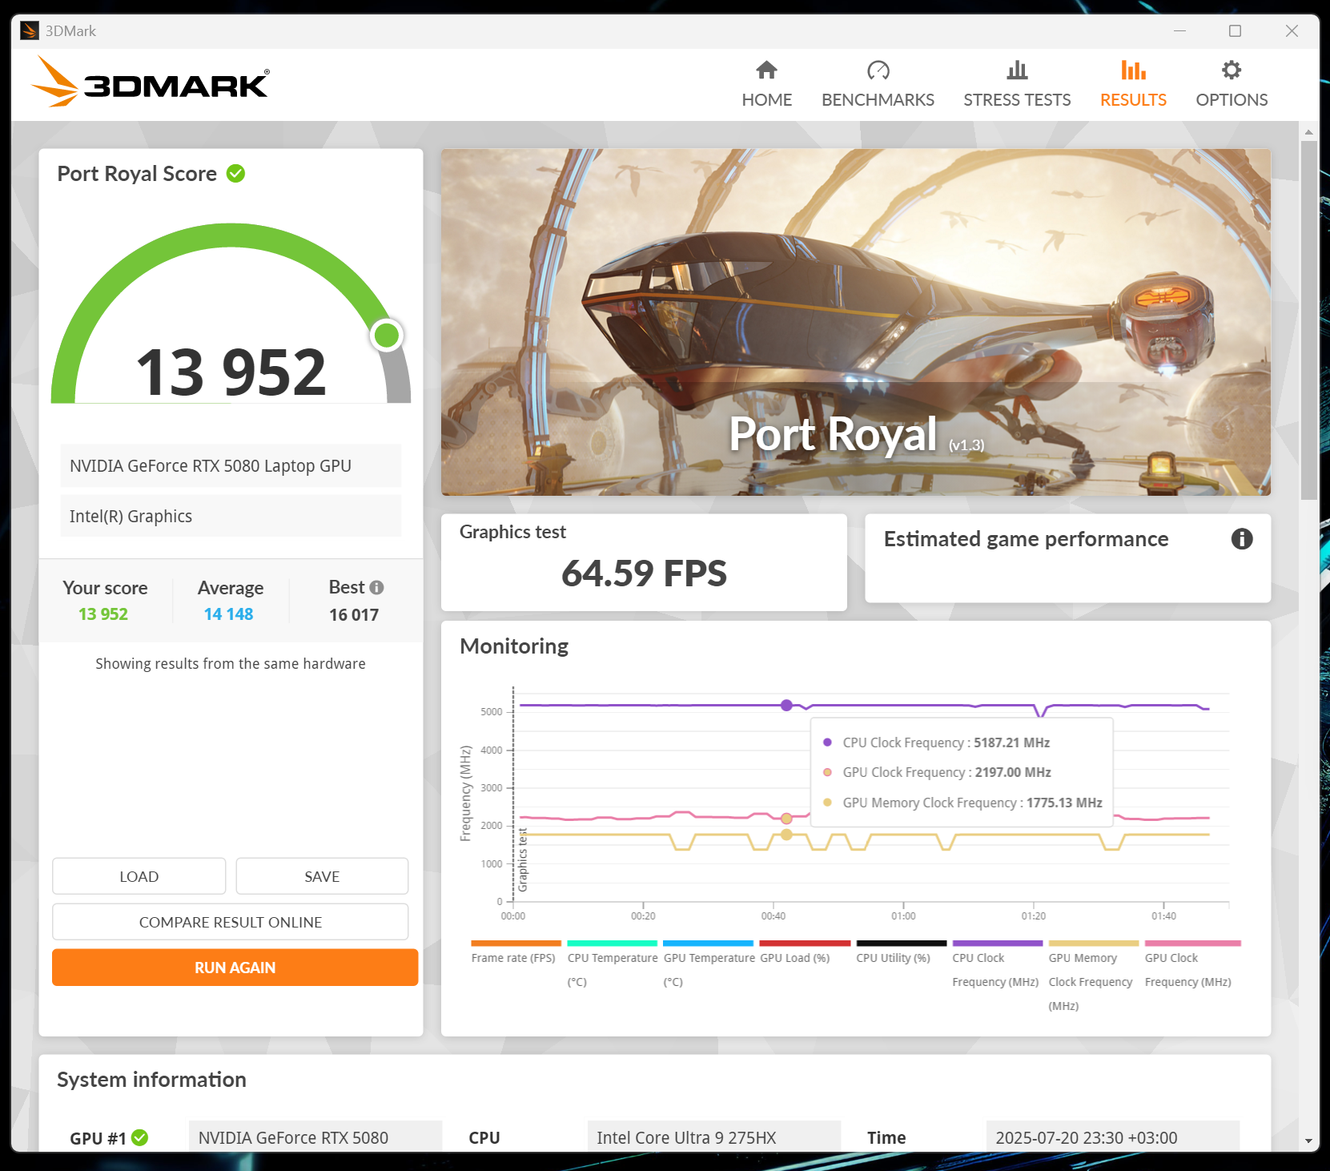Click COMPARE RESULT ONLINE button
Image resolution: width=1330 pixels, height=1171 pixels.
pos(231,922)
